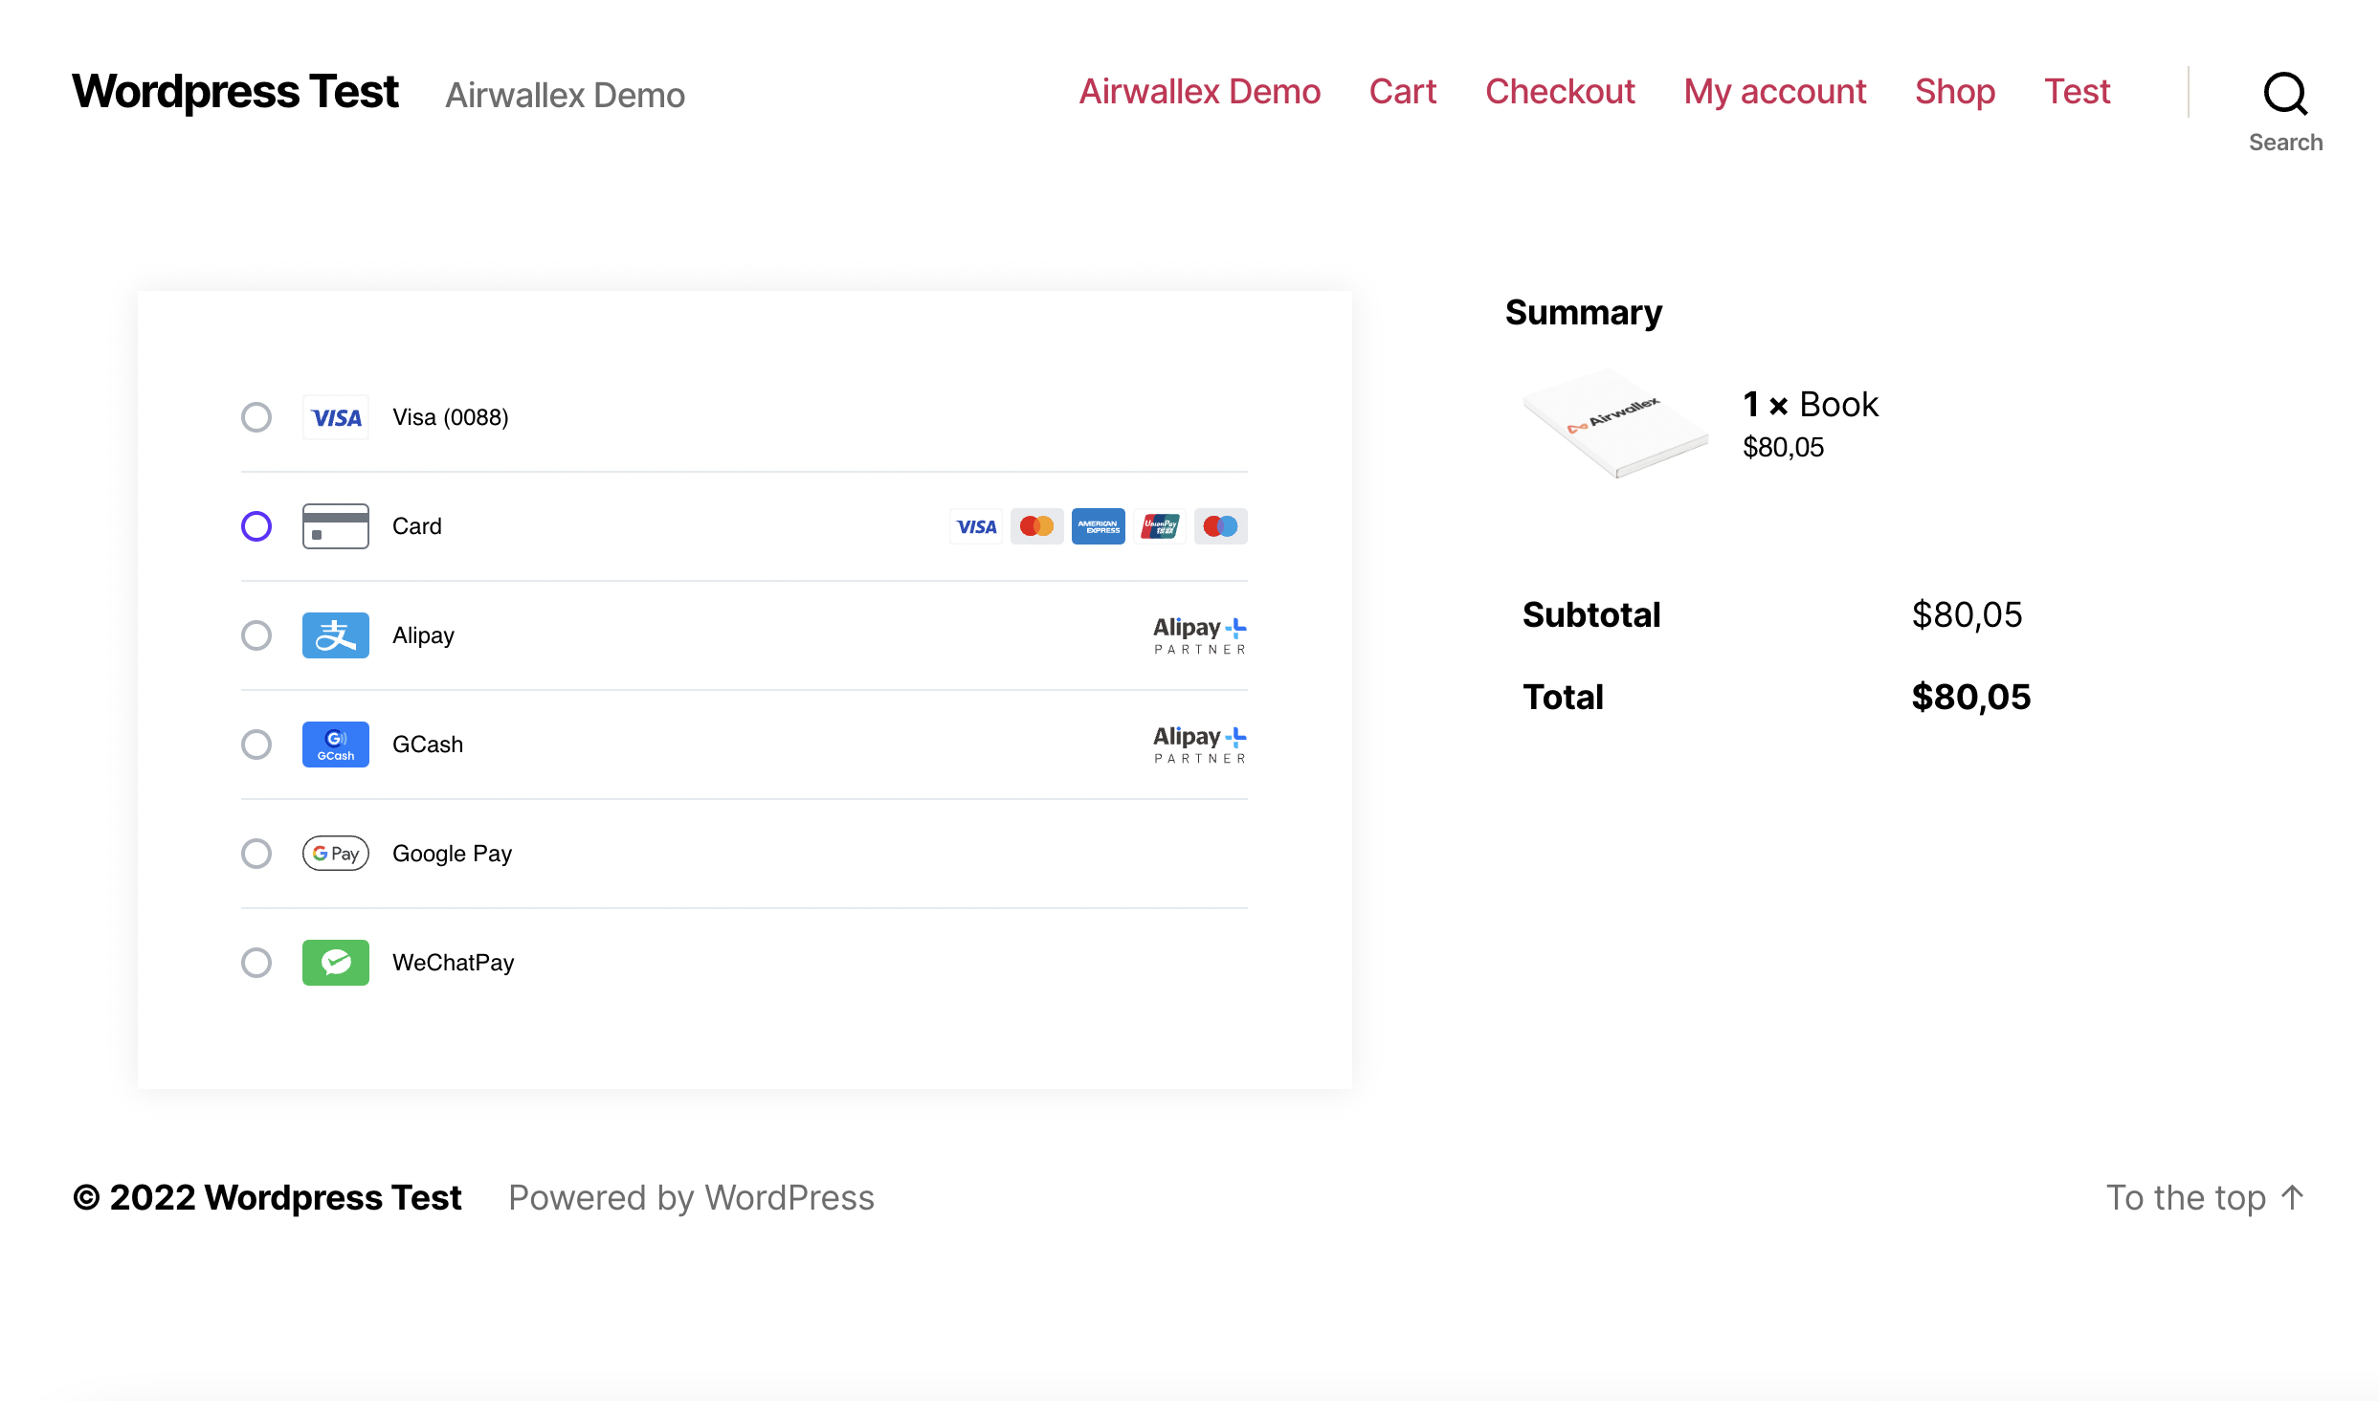Click the Visa payment method icon

pyautogui.click(x=333, y=417)
